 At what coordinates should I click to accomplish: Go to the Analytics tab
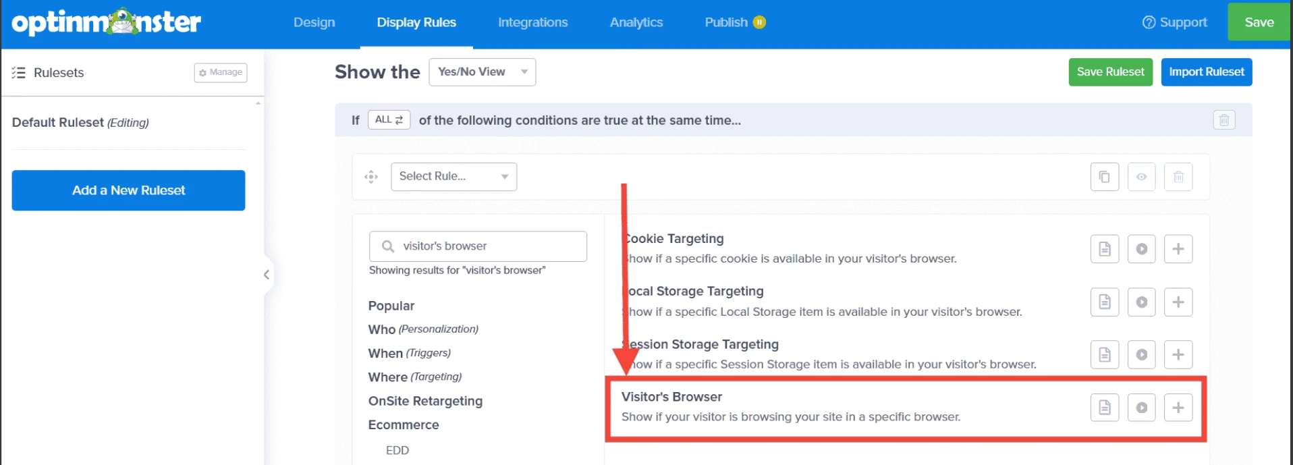[636, 22]
